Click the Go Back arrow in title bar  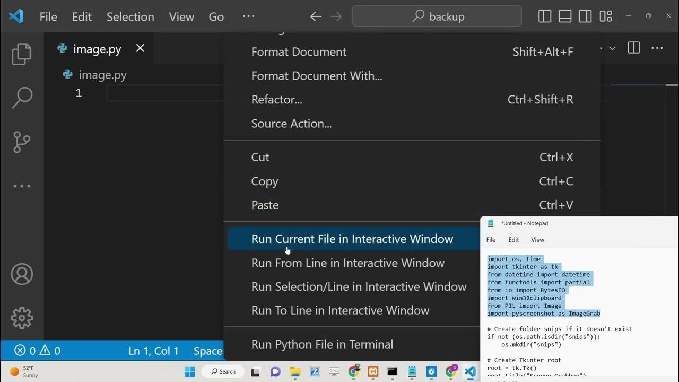tap(316, 16)
